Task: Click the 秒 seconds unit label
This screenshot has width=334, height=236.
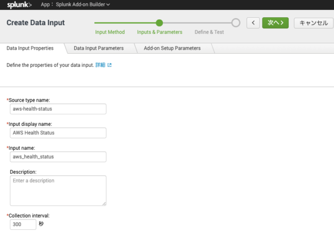Action: click(41, 223)
